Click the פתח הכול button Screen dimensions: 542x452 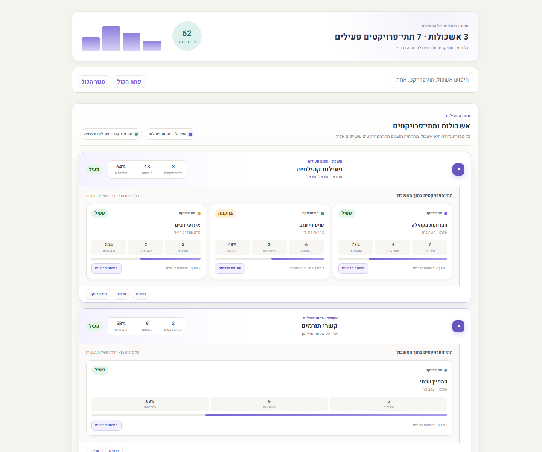(x=129, y=82)
